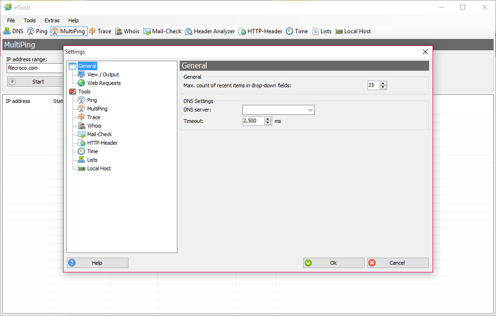This screenshot has width=496, height=316.
Task: Click the Timeout value field
Action: click(x=253, y=121)
